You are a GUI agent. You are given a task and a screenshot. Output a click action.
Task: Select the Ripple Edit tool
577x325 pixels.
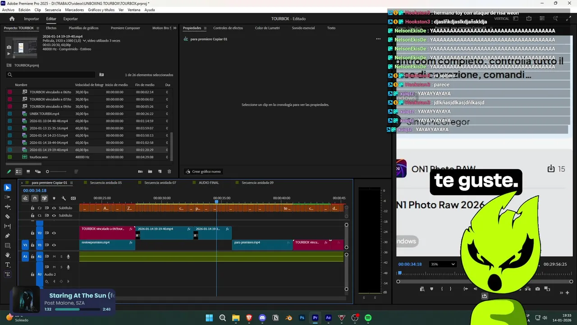8,207
